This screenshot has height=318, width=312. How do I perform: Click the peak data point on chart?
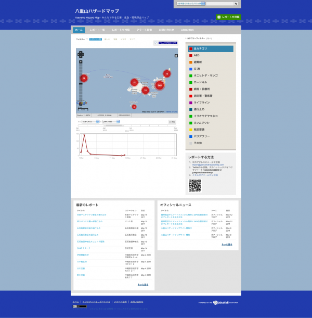[84, 134]
